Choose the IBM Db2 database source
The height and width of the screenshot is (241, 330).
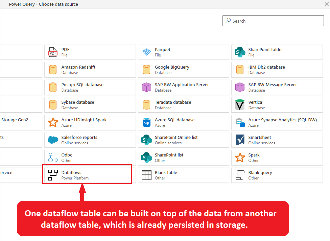tap(277, 69)
